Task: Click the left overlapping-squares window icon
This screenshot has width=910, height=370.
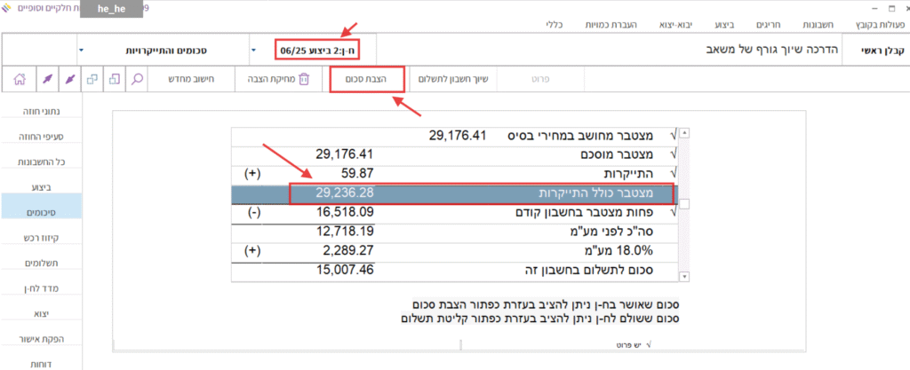Action: (92, 79)
